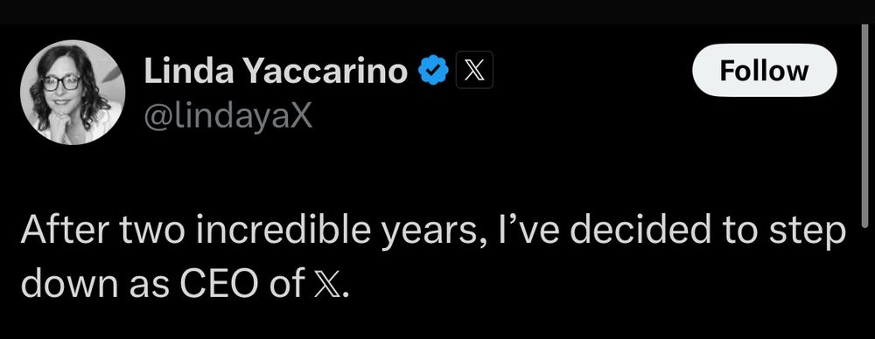Open the Linda Yaccarino display name
This screenshot has height=339, width=875.
[x=276, y=71]
